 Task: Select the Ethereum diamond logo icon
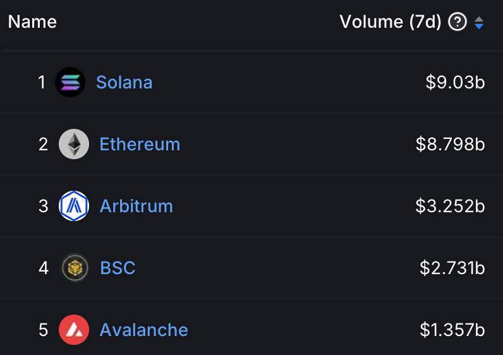[74, 144]
